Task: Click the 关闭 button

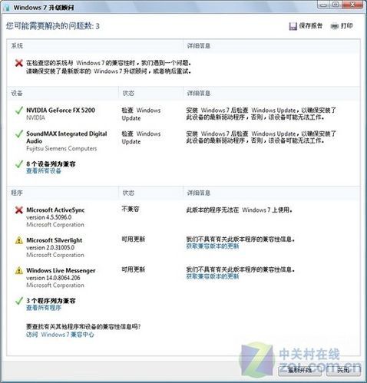Action: tap(343, 370)
